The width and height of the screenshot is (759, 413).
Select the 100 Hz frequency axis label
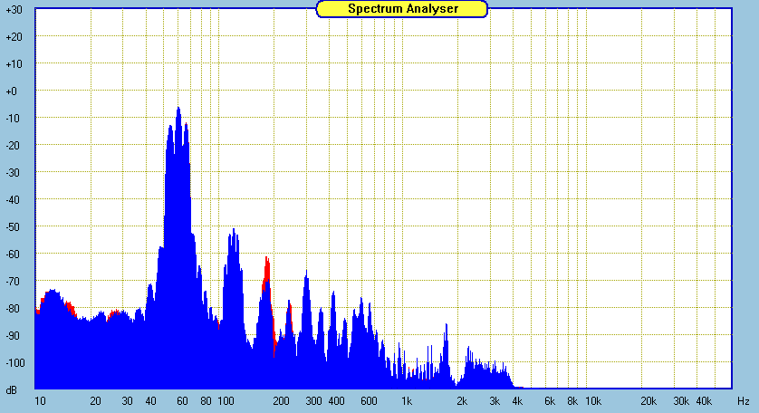point(226,400)
